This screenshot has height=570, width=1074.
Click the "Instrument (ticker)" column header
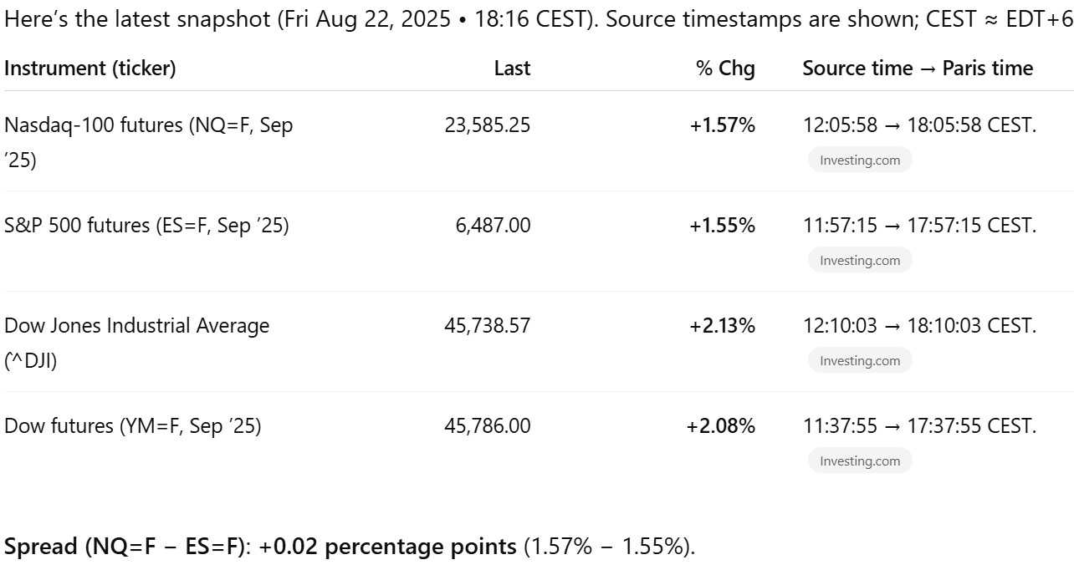[90, 69]
